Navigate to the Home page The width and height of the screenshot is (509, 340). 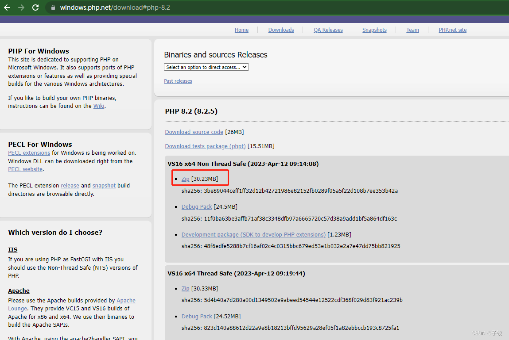click(241, 30)
